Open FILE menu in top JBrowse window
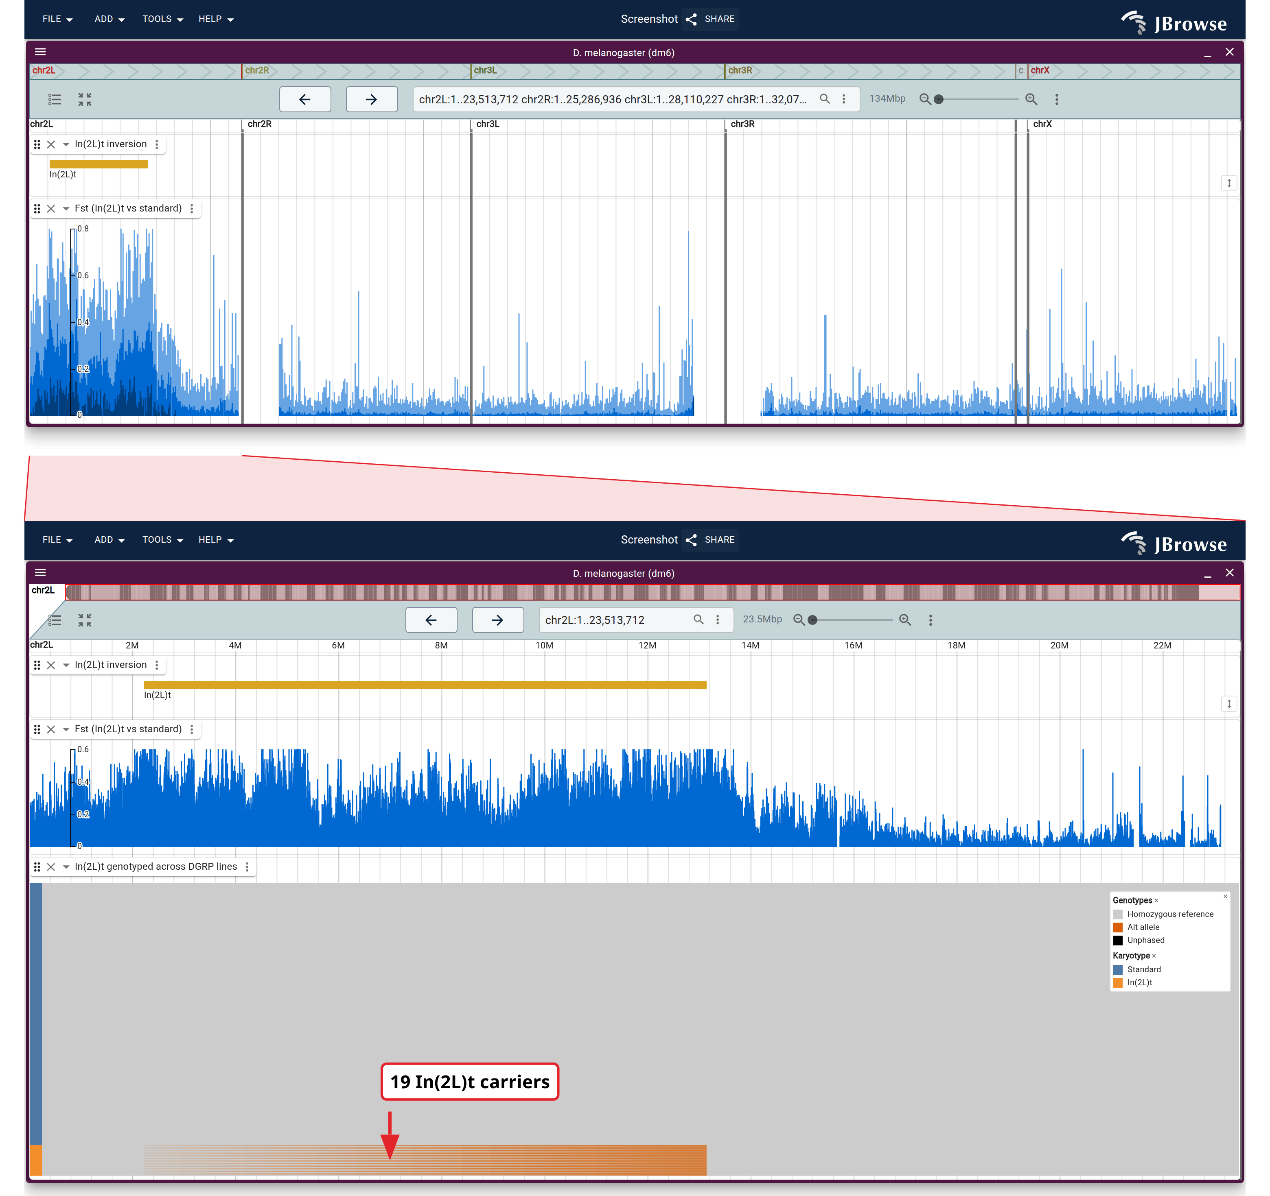The width and height of the screenshot is (1270, 1196). pos(57,19)
